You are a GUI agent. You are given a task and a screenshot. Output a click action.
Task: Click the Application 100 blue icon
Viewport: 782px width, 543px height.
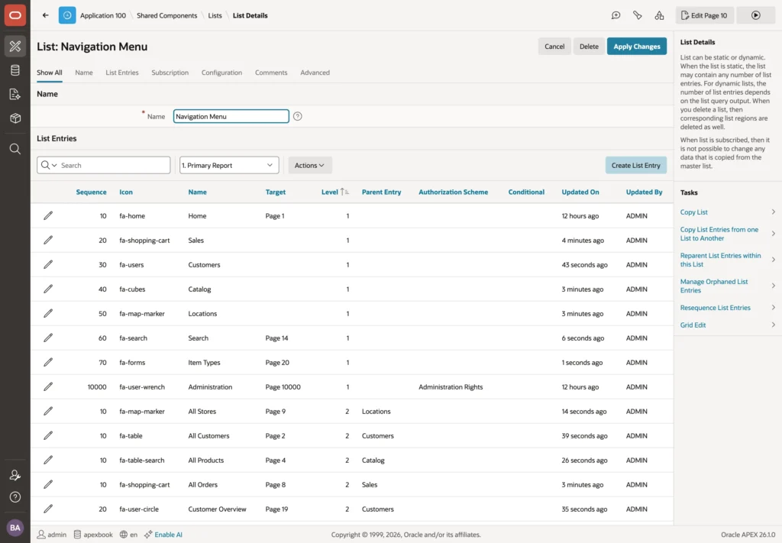[67, 15]
